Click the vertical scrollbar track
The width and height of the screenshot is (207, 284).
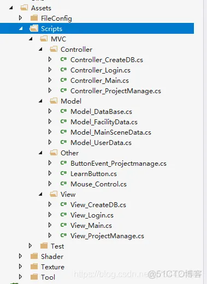click(205, 142)
